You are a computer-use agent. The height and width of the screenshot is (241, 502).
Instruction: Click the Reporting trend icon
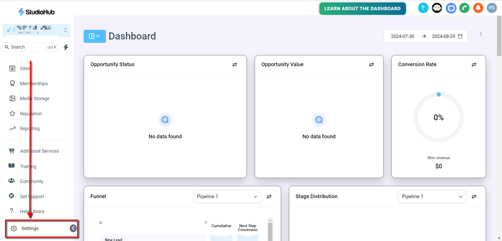click(x=12, y=128)
